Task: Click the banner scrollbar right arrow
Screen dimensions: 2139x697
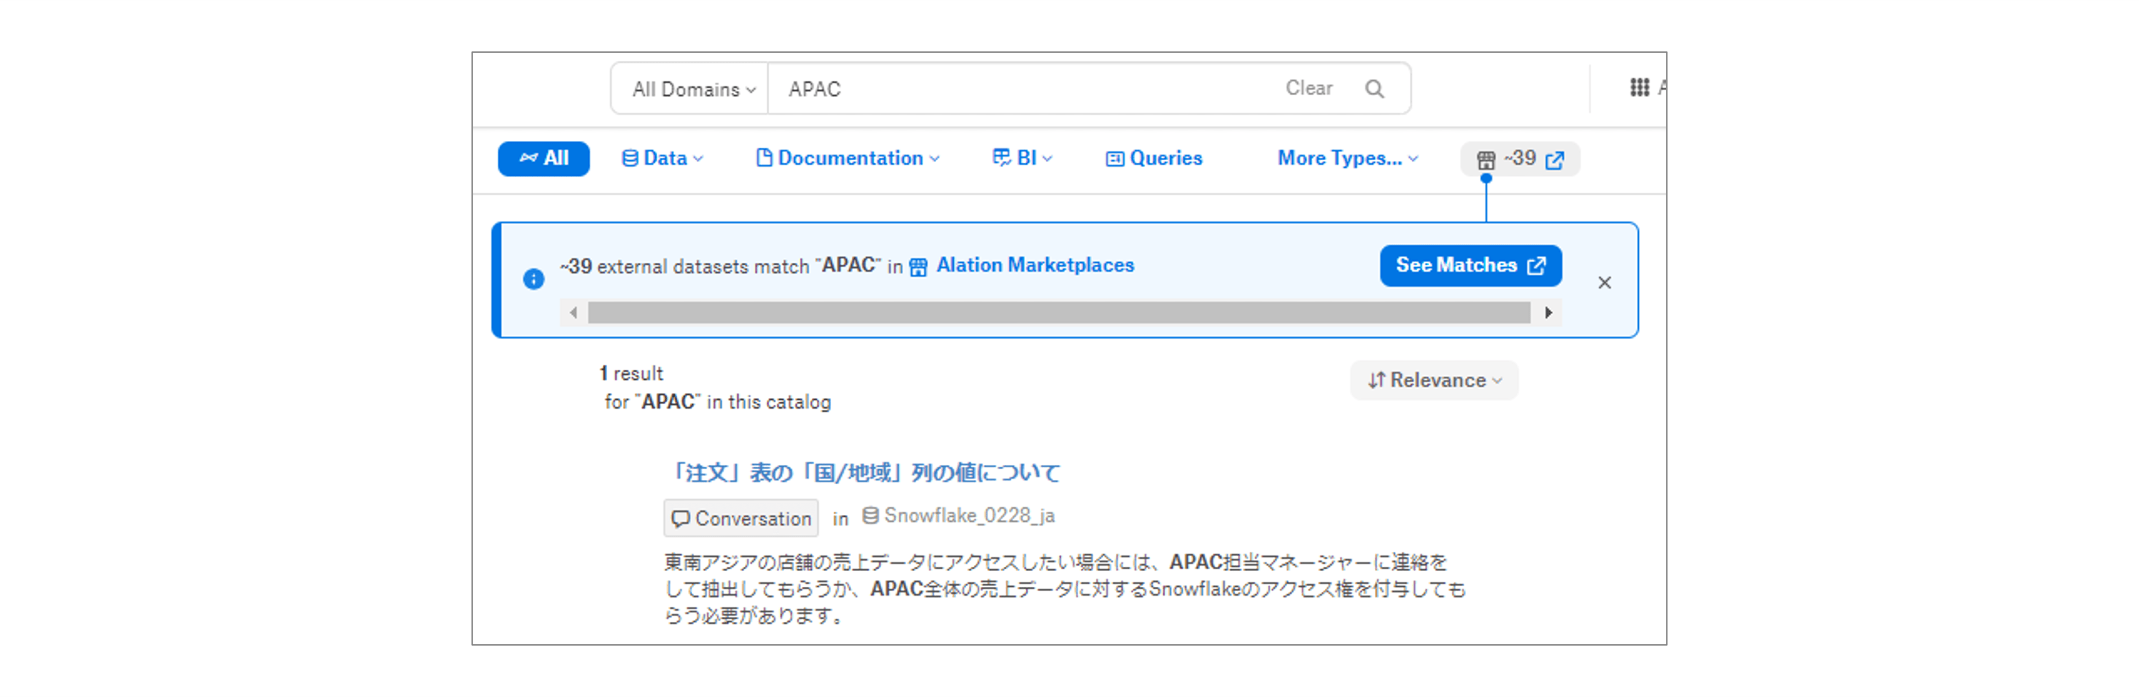Action: 1549,313
